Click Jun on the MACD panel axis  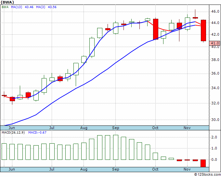pyautogui.click(x=12, y=169)
